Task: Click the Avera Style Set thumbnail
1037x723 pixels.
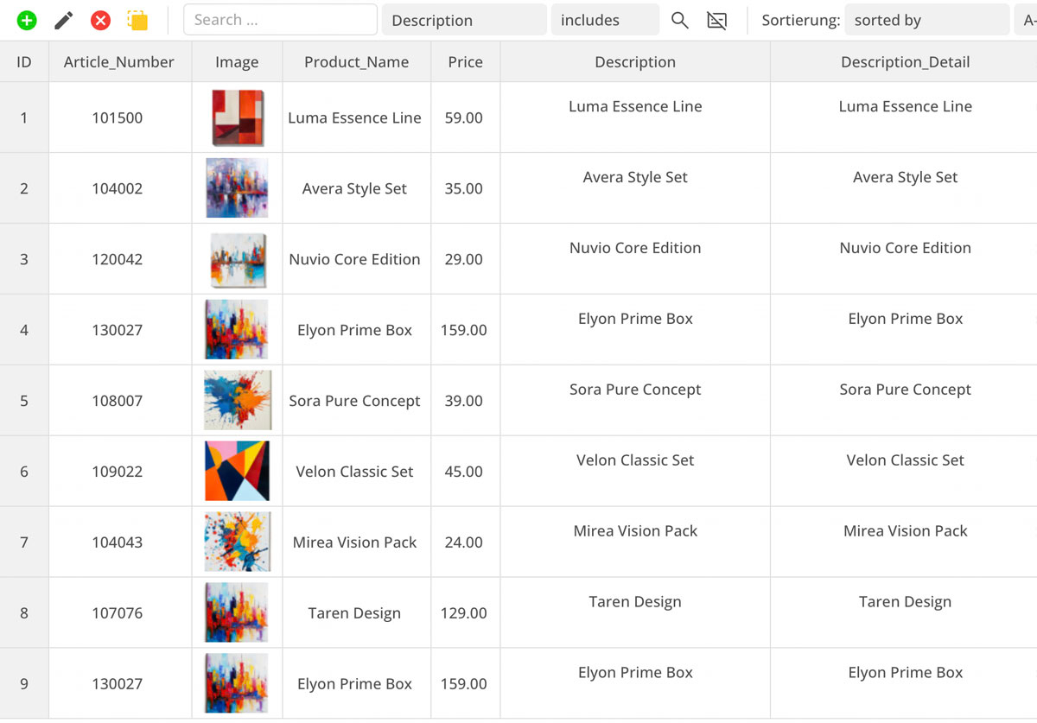Action: tap(237, 188)
